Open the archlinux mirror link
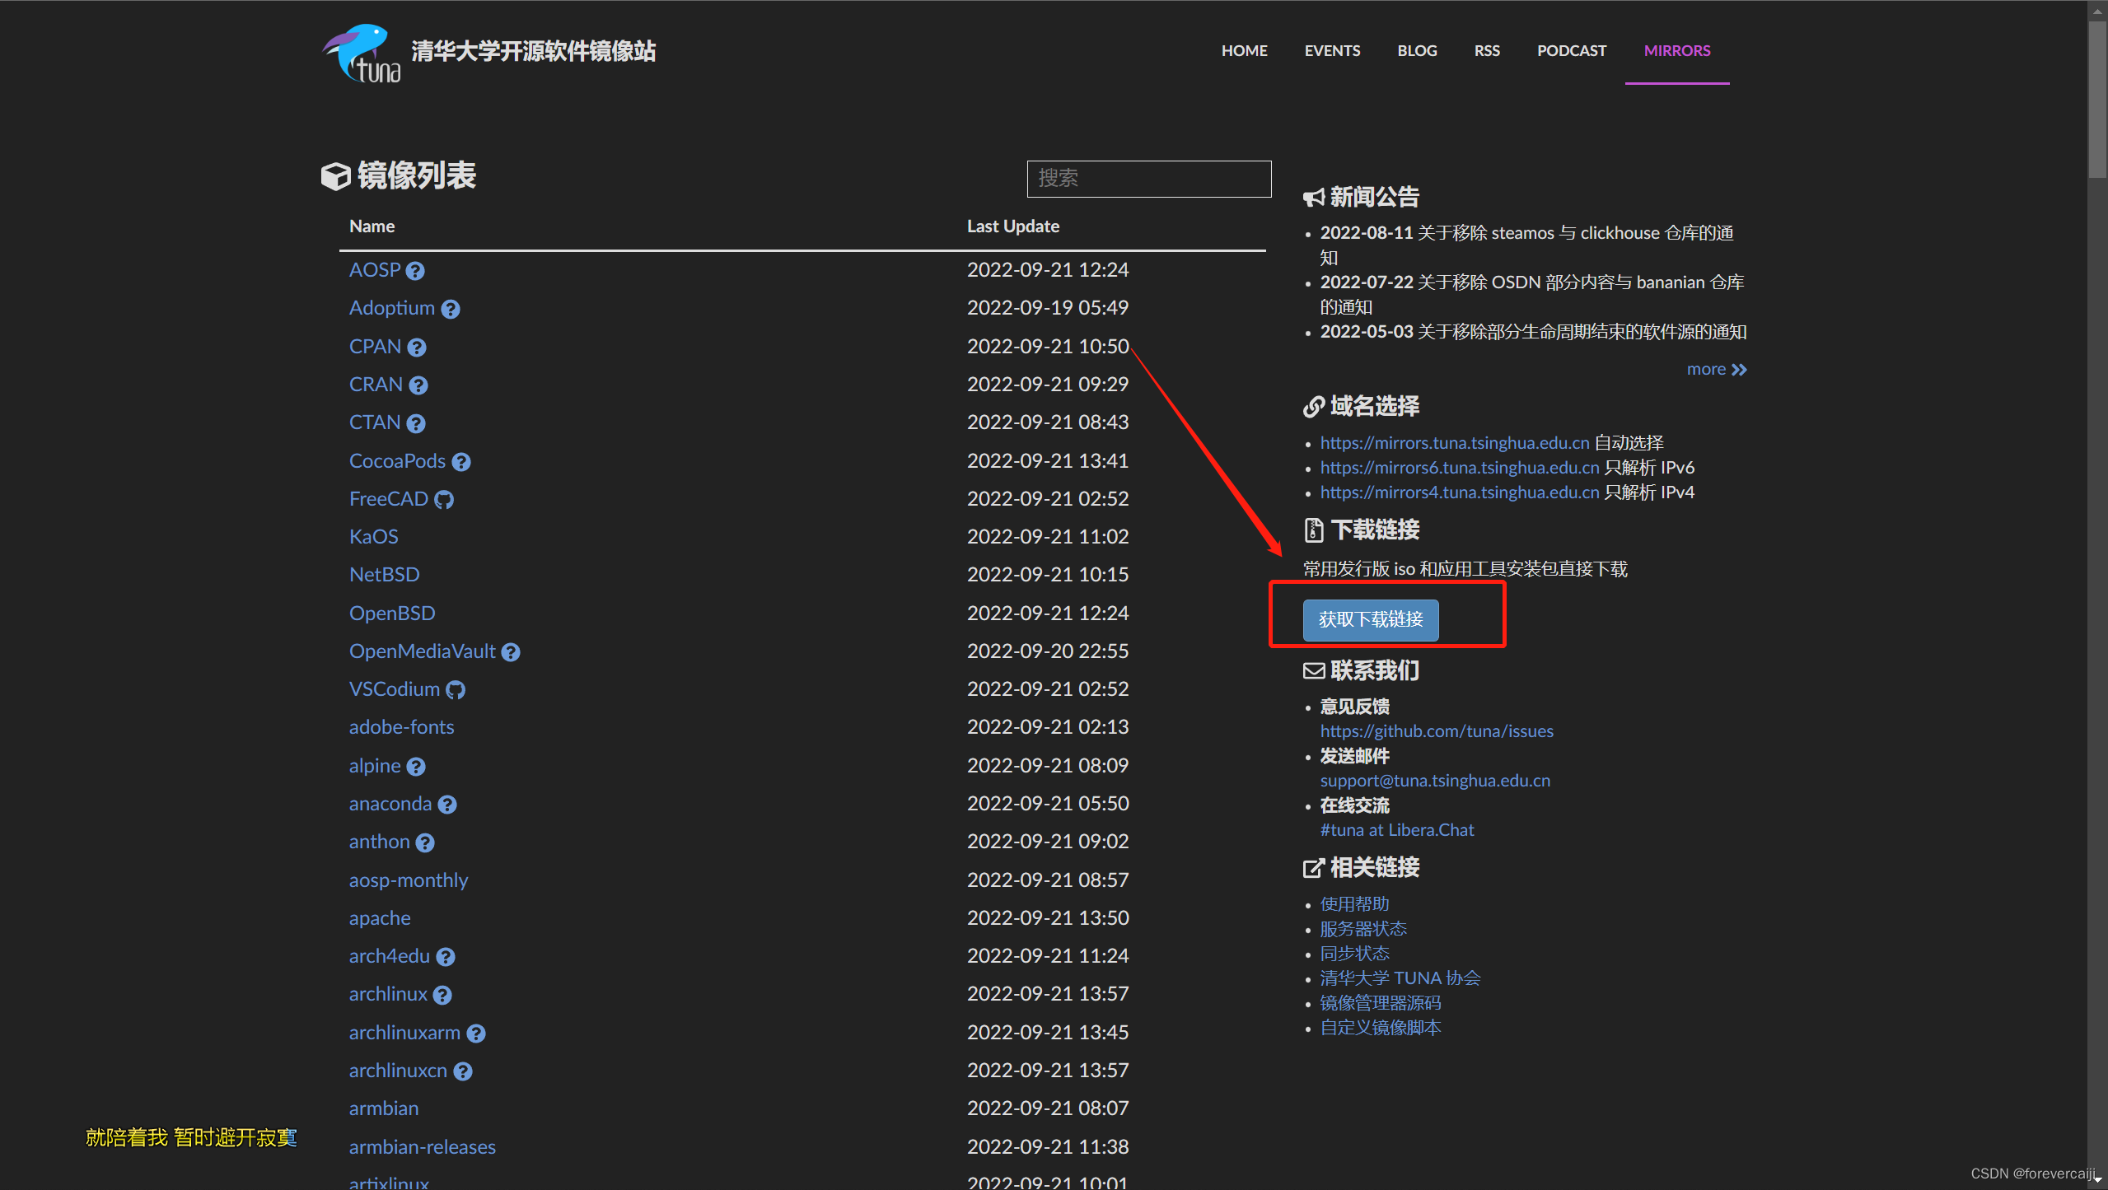Viewport: 2108px width, 1190px height. [388, 994]
